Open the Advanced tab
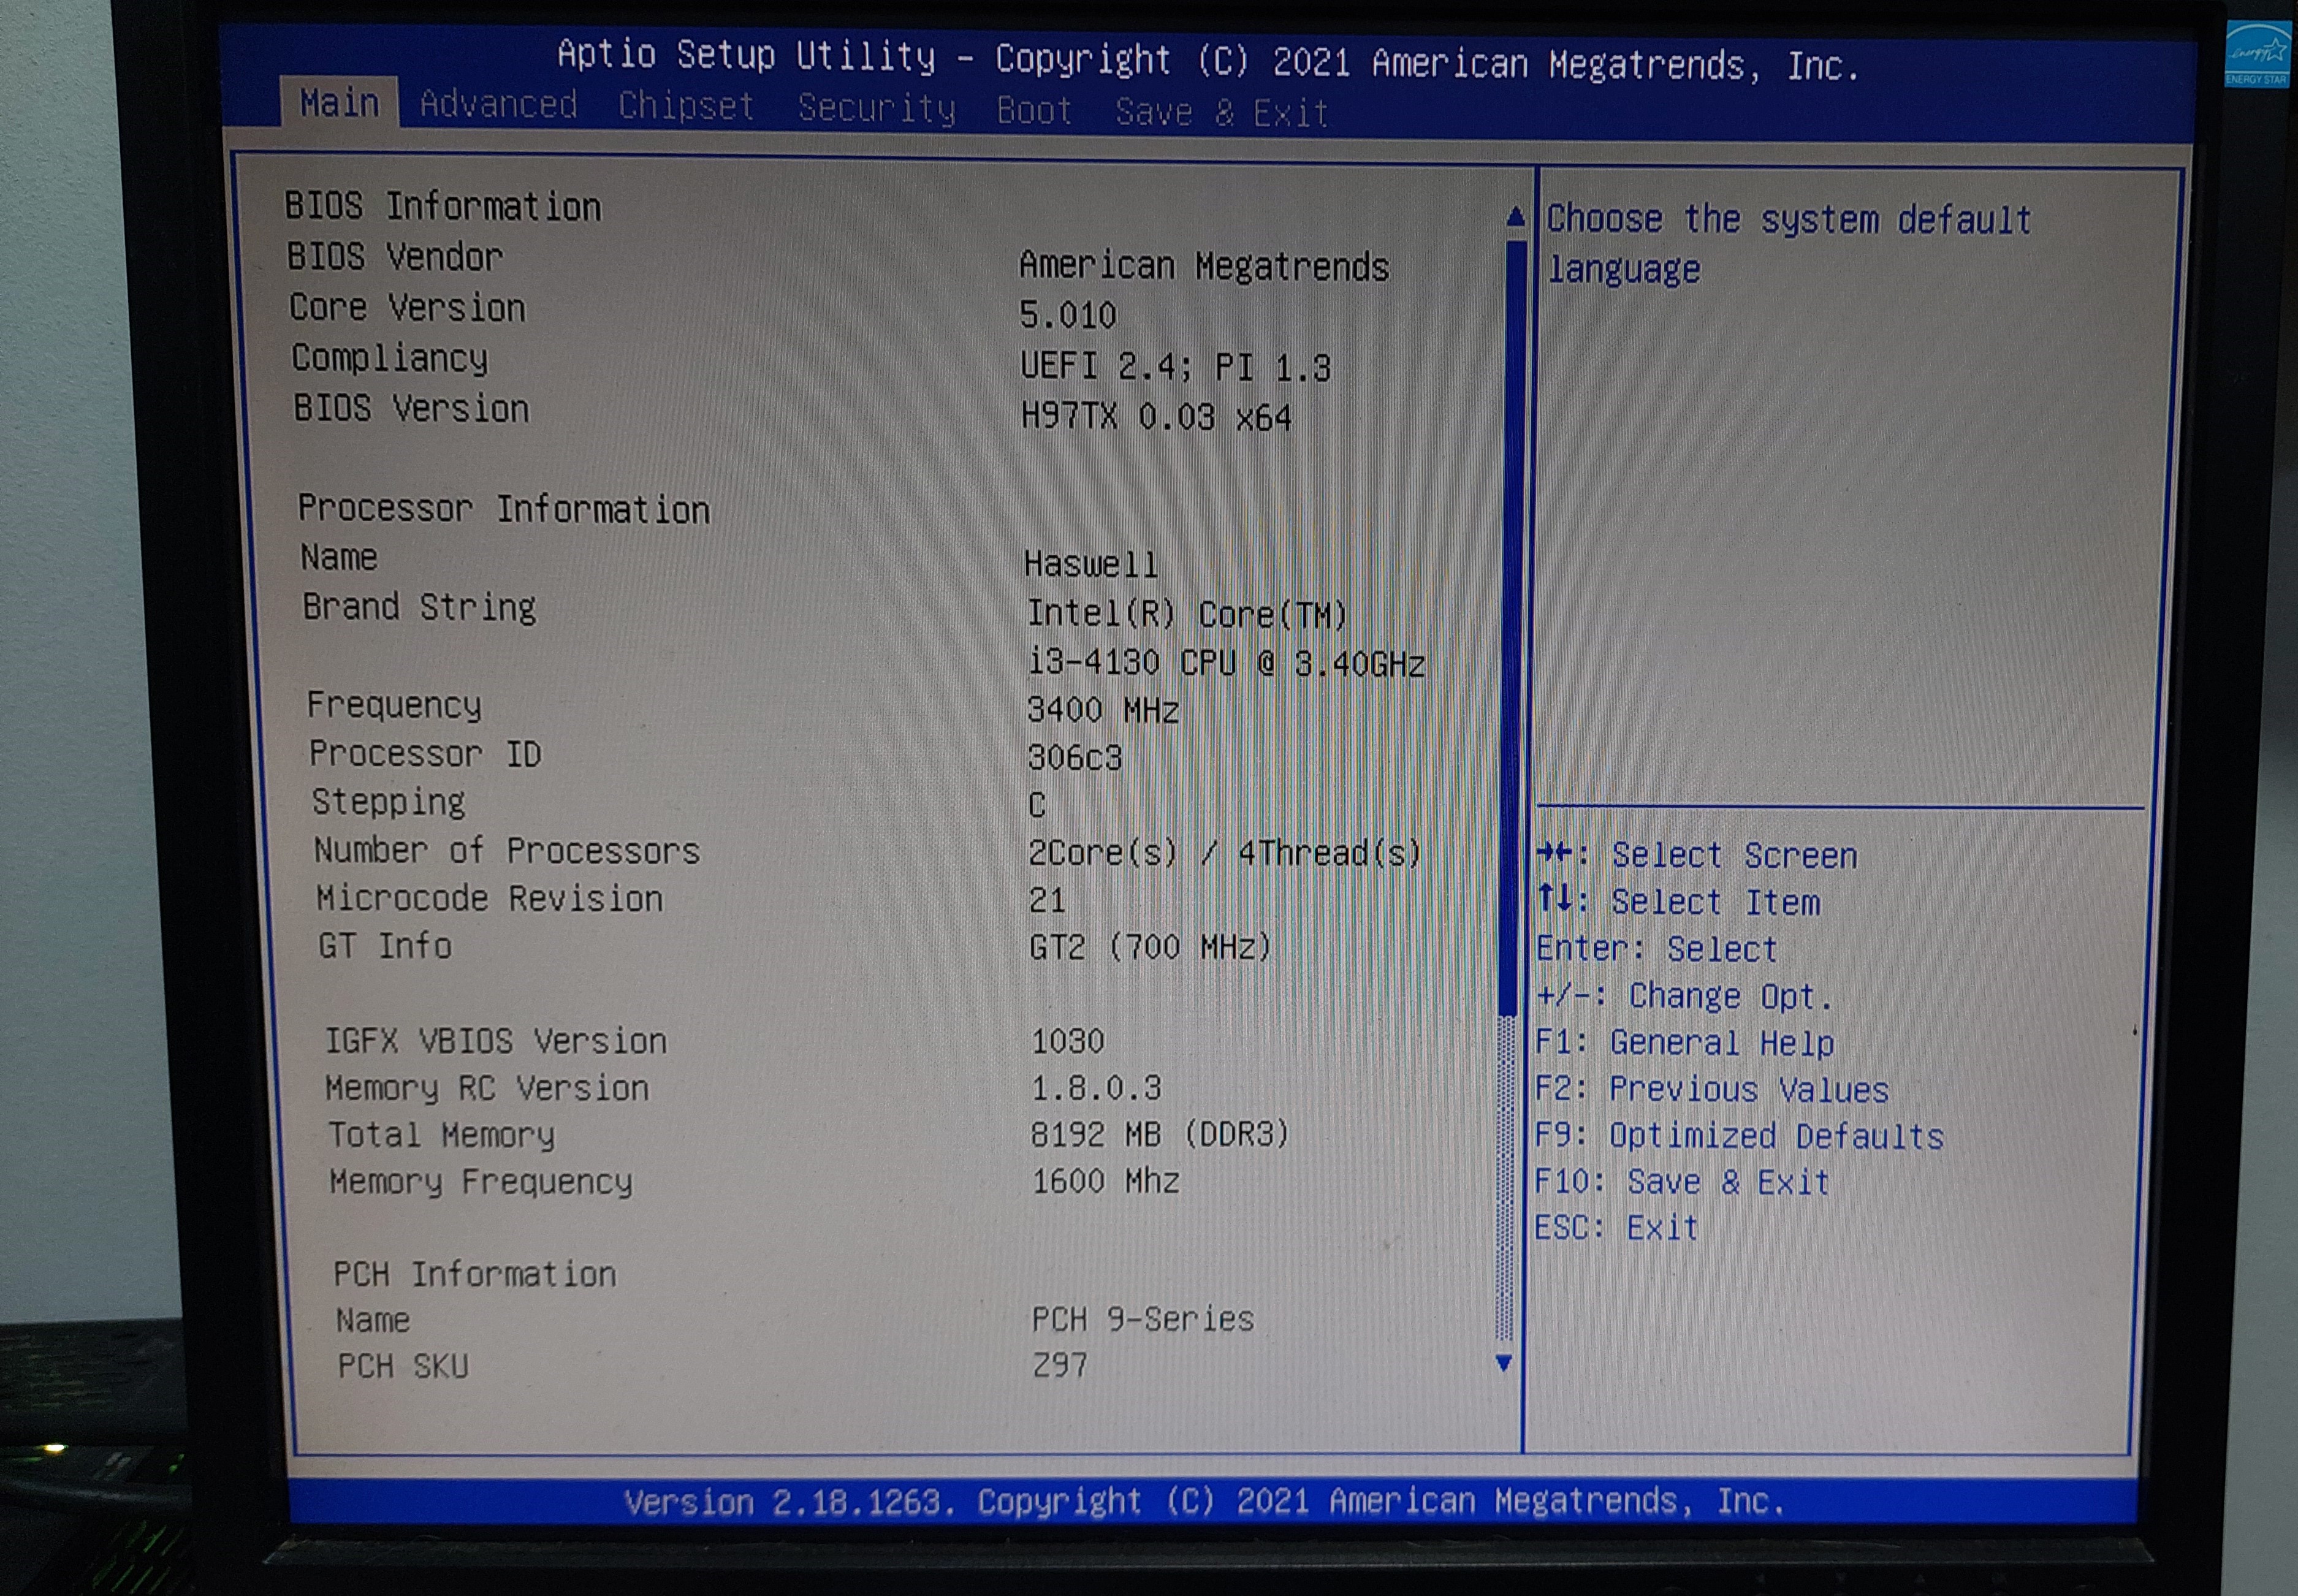The height and width of the screenshot is (1596, 2298). pyautogui.click(x=498, y=104)
